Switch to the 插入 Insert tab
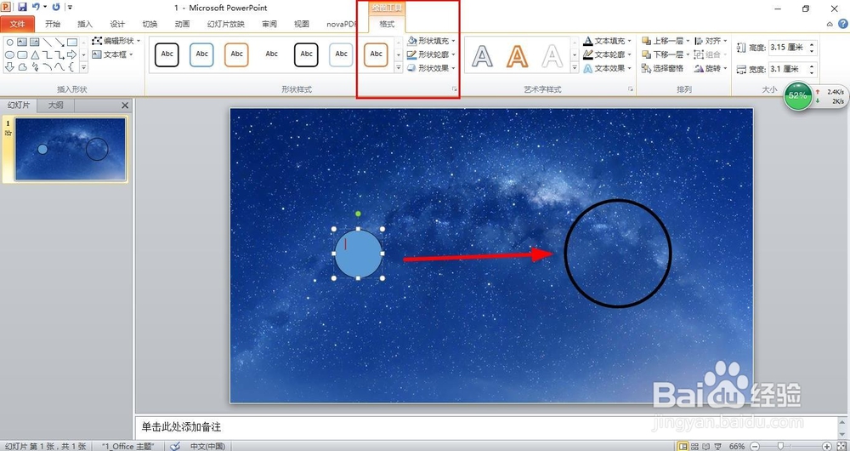The image size is (850, 451). tap(85, 24)
